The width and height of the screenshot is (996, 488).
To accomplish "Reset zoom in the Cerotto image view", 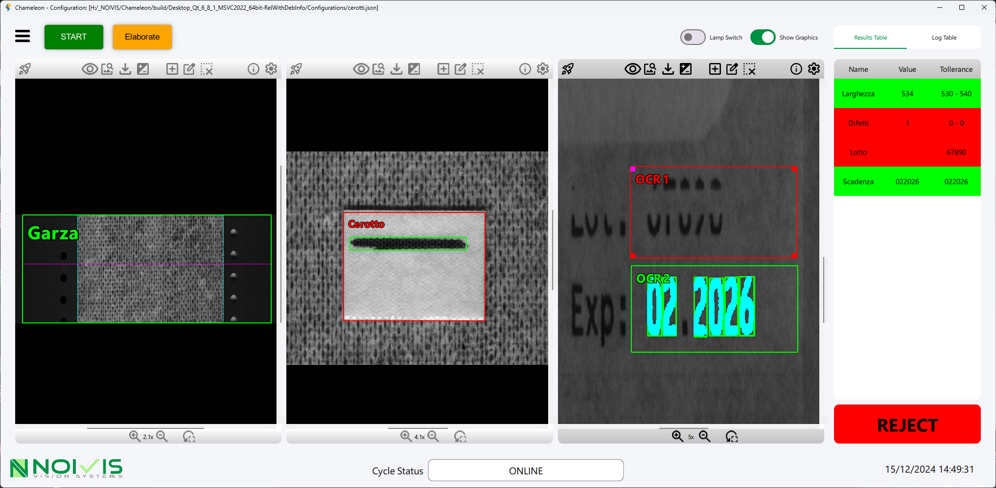I will 460,436.
